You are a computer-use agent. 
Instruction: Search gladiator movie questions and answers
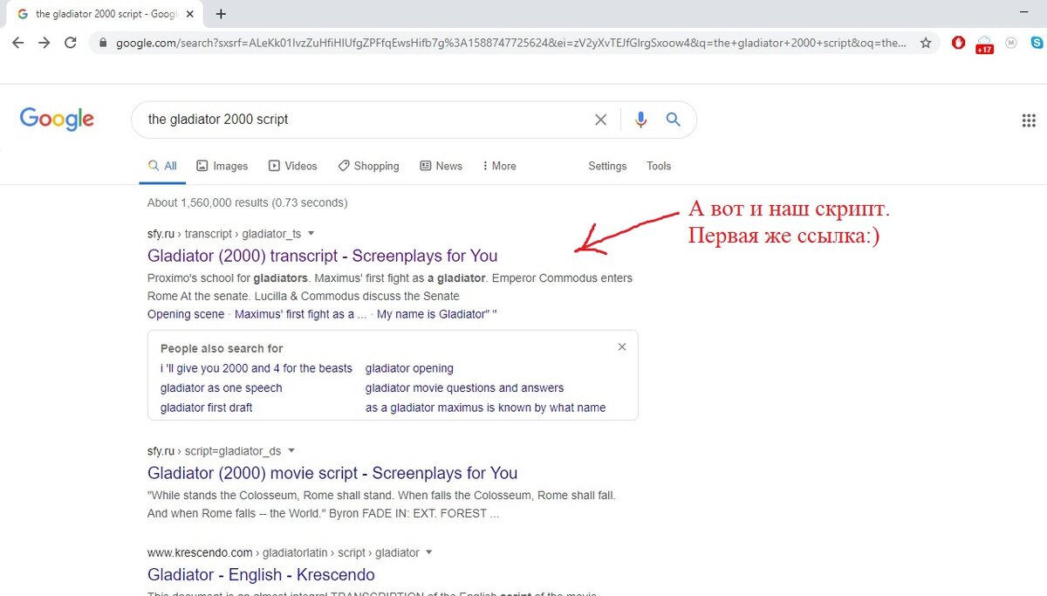tap(464, 388)
